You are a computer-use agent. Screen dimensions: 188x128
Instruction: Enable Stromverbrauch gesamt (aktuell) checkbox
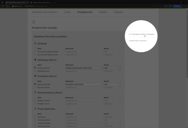(x=35, y=51)
